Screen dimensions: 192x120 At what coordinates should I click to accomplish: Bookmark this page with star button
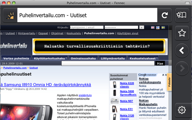pos(182,33)
